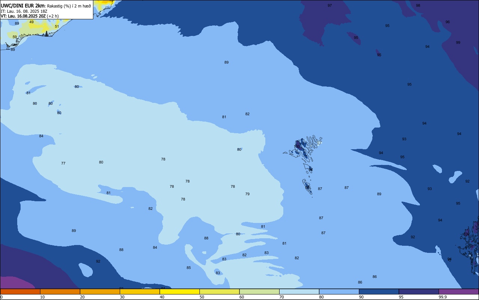
Task: Click the 30–40 legend color swatch
Action: 140,291
